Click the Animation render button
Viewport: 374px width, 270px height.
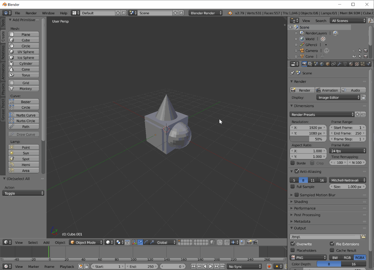click(328, 90)
